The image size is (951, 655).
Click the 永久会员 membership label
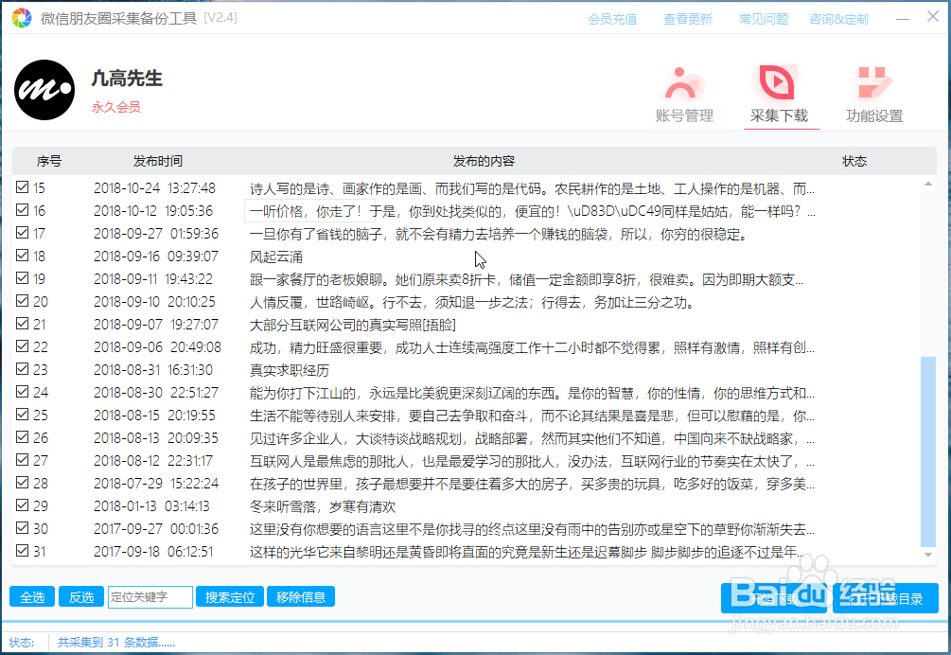115,107
